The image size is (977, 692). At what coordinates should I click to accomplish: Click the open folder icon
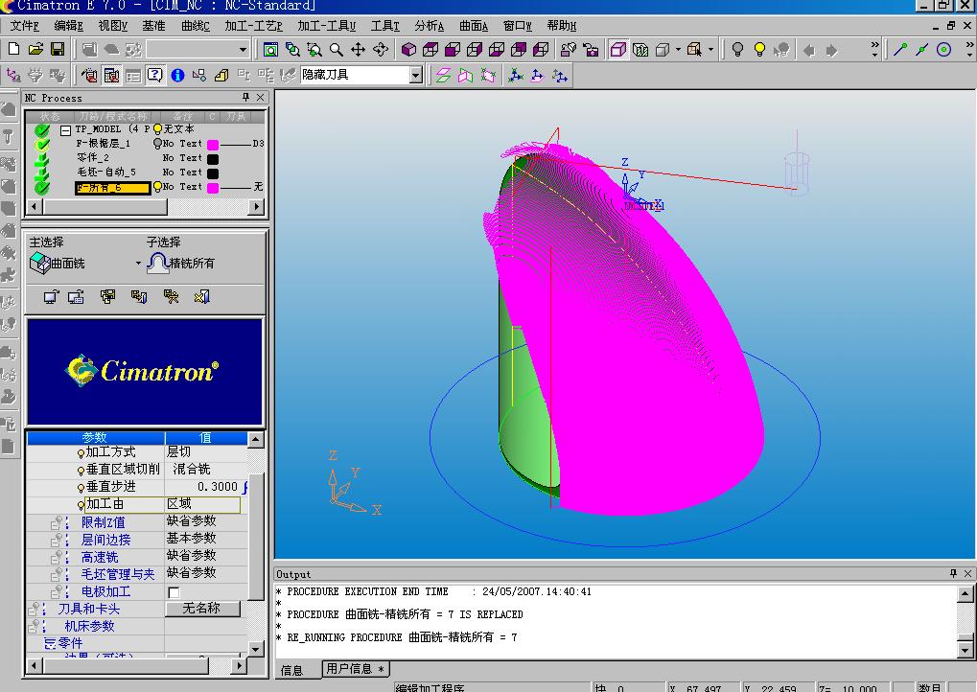(35, 49)
